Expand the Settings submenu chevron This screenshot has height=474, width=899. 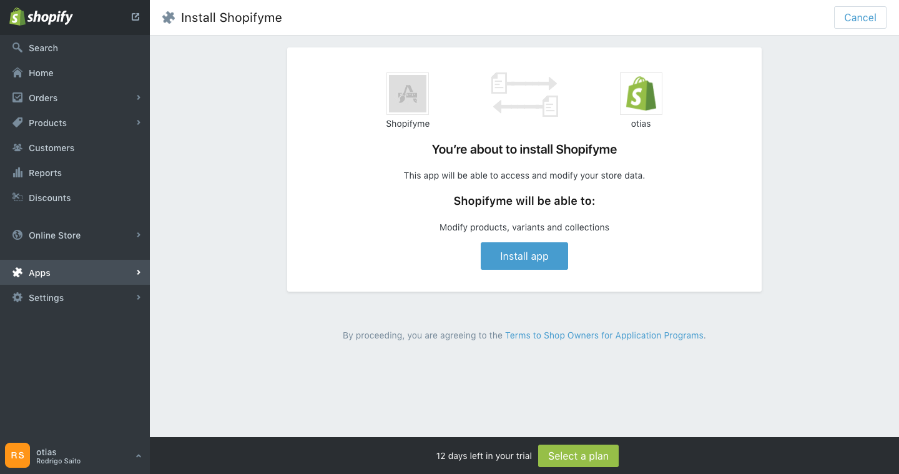[x=139, y=297]
